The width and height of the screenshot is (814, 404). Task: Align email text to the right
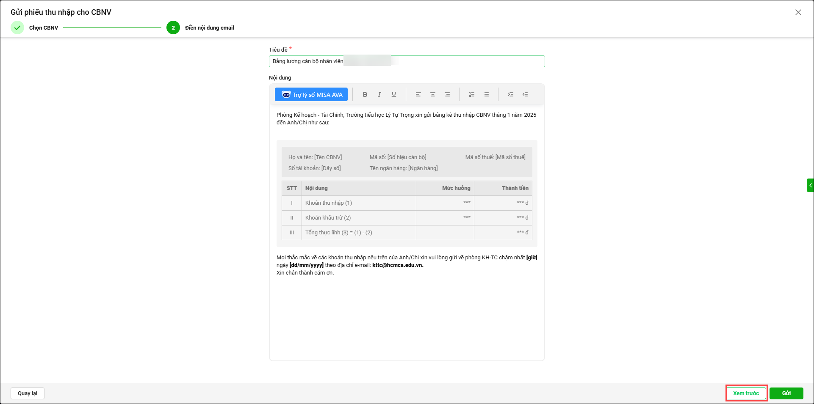[447, 94]
